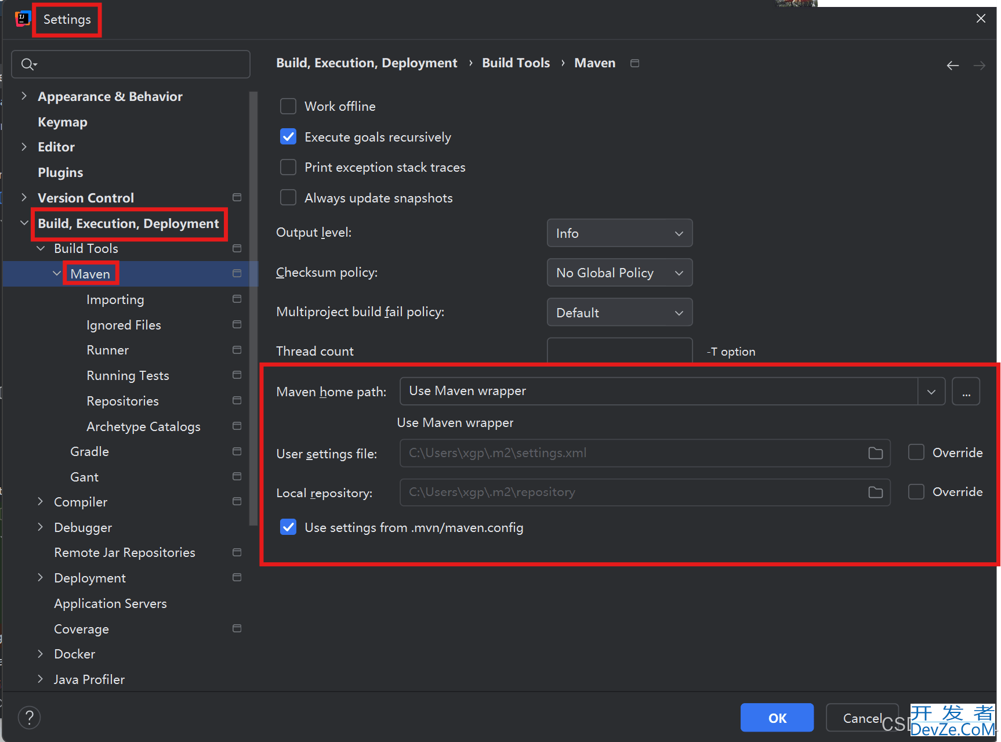The height and width of the screenshot is (742, 1001).
Task: Click project-level icon on Gant row
Action: point(237,476)
